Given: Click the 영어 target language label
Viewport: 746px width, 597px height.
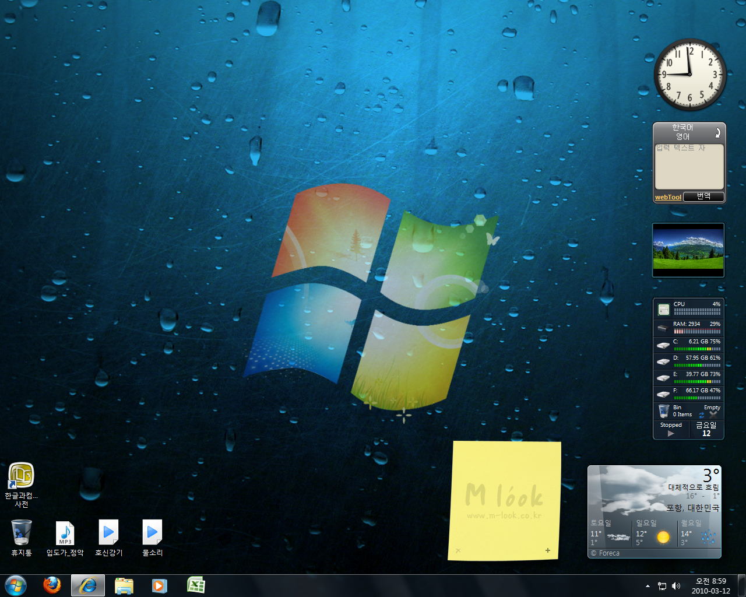Looking at the screenshot, I should point(682,136).
